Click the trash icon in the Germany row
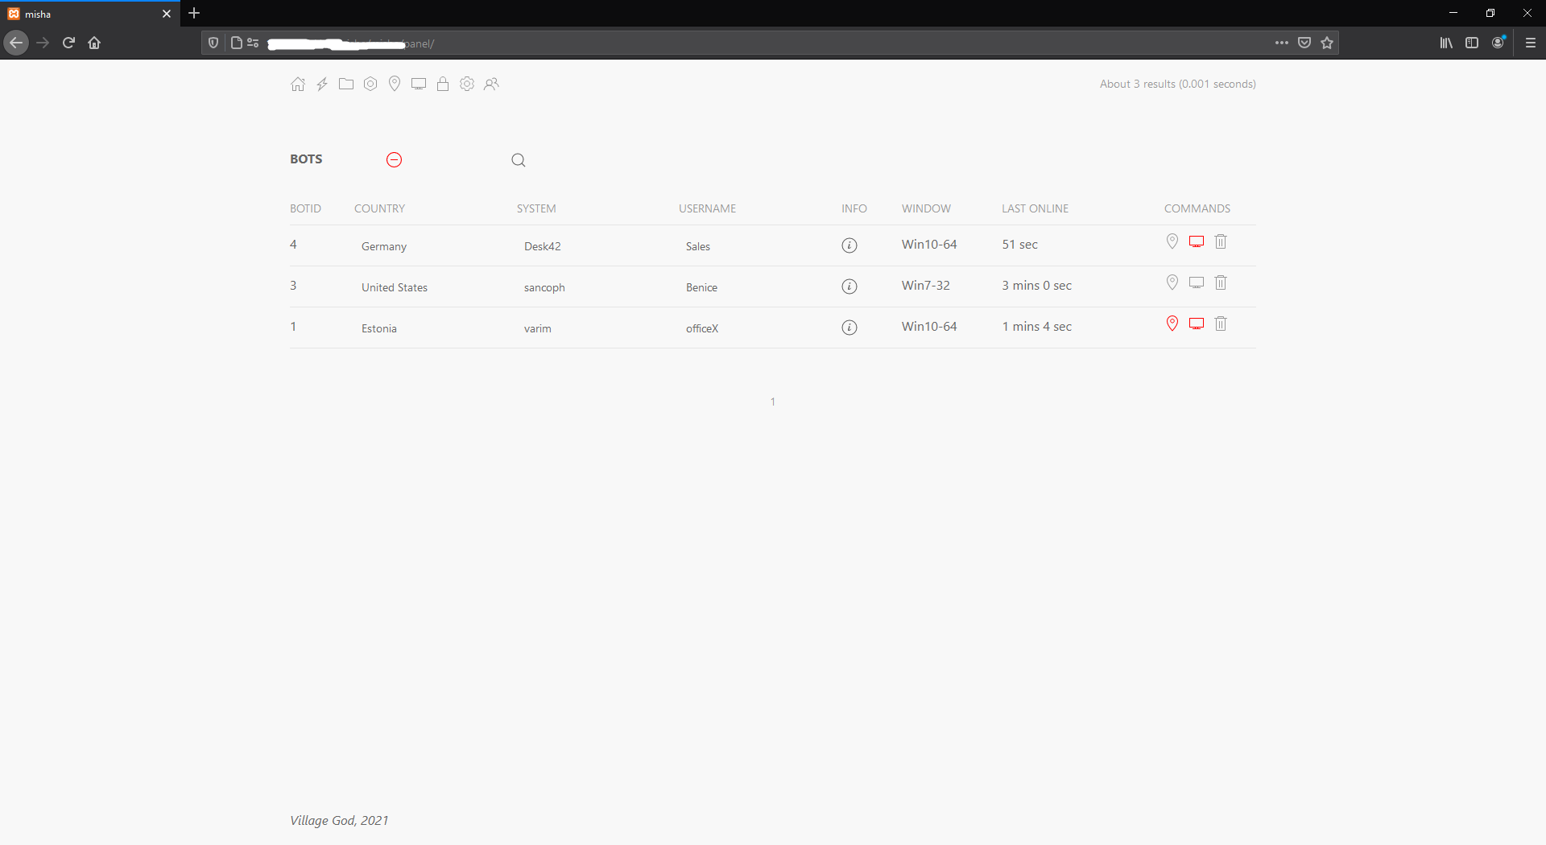Viewport: 1546px width, 845px height. coord(1221,241)
